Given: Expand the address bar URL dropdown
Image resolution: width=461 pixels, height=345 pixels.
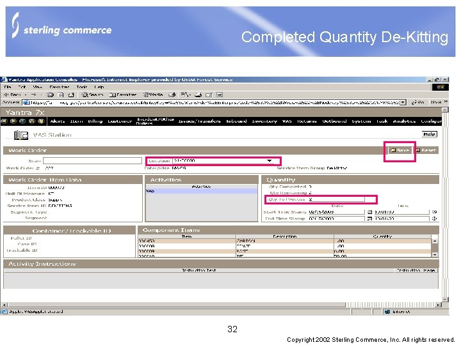Looking at the screenshot, I should [x=403, y=102].
